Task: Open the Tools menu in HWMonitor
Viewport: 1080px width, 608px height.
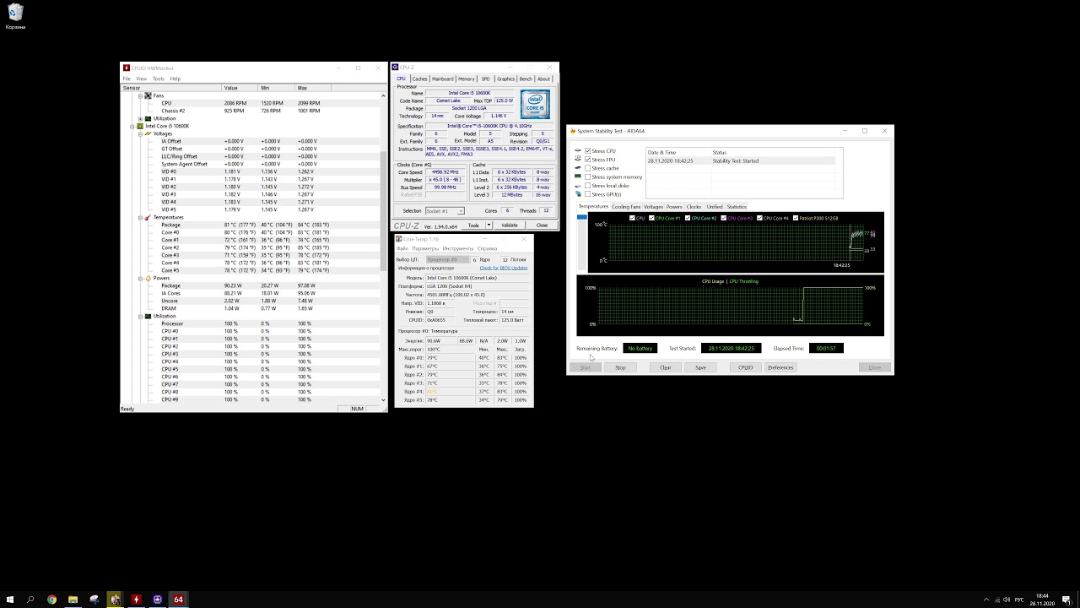Action: [158, 79]
